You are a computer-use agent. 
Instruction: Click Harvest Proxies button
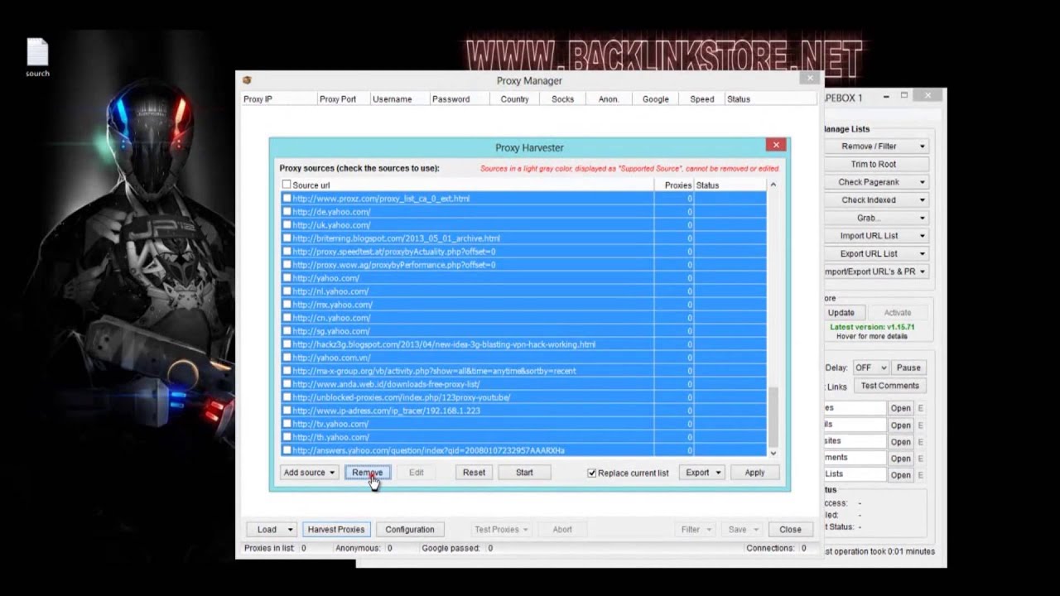pyautogui.click(x=335, y=529)
